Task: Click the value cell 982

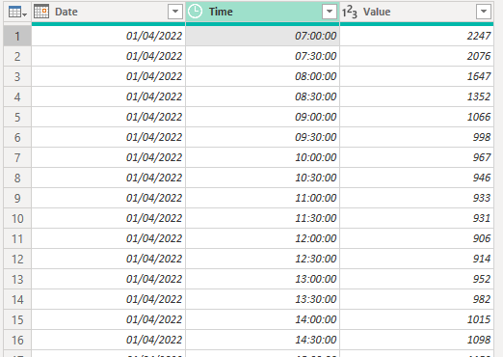Action: click(416, 299)
